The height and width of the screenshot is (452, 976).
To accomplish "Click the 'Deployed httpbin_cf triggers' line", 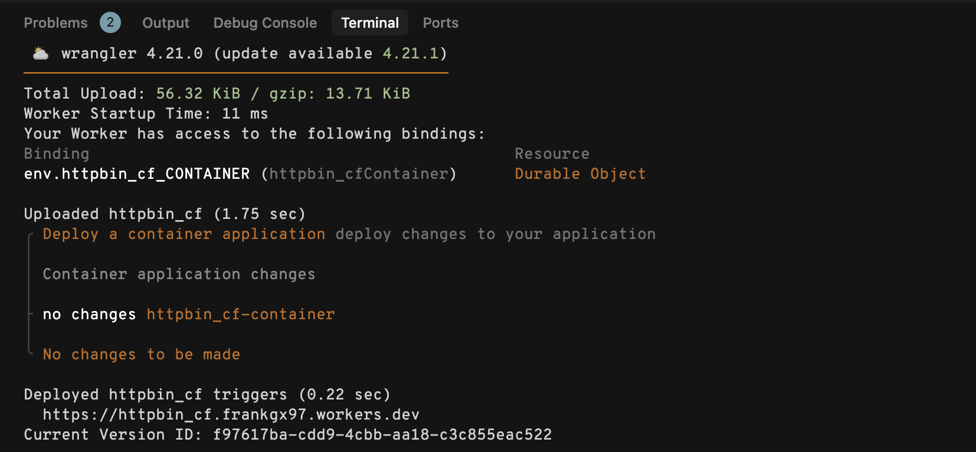I will click(208, 395).
